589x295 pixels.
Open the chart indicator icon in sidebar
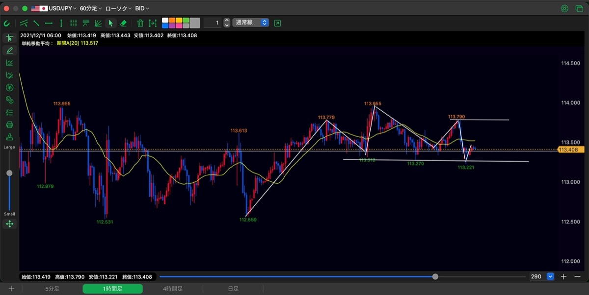coord(9,63)
